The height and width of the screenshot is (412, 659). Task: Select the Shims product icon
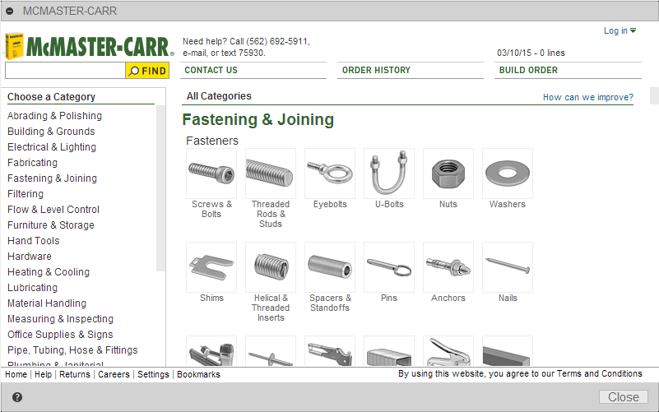pos(211,267)
